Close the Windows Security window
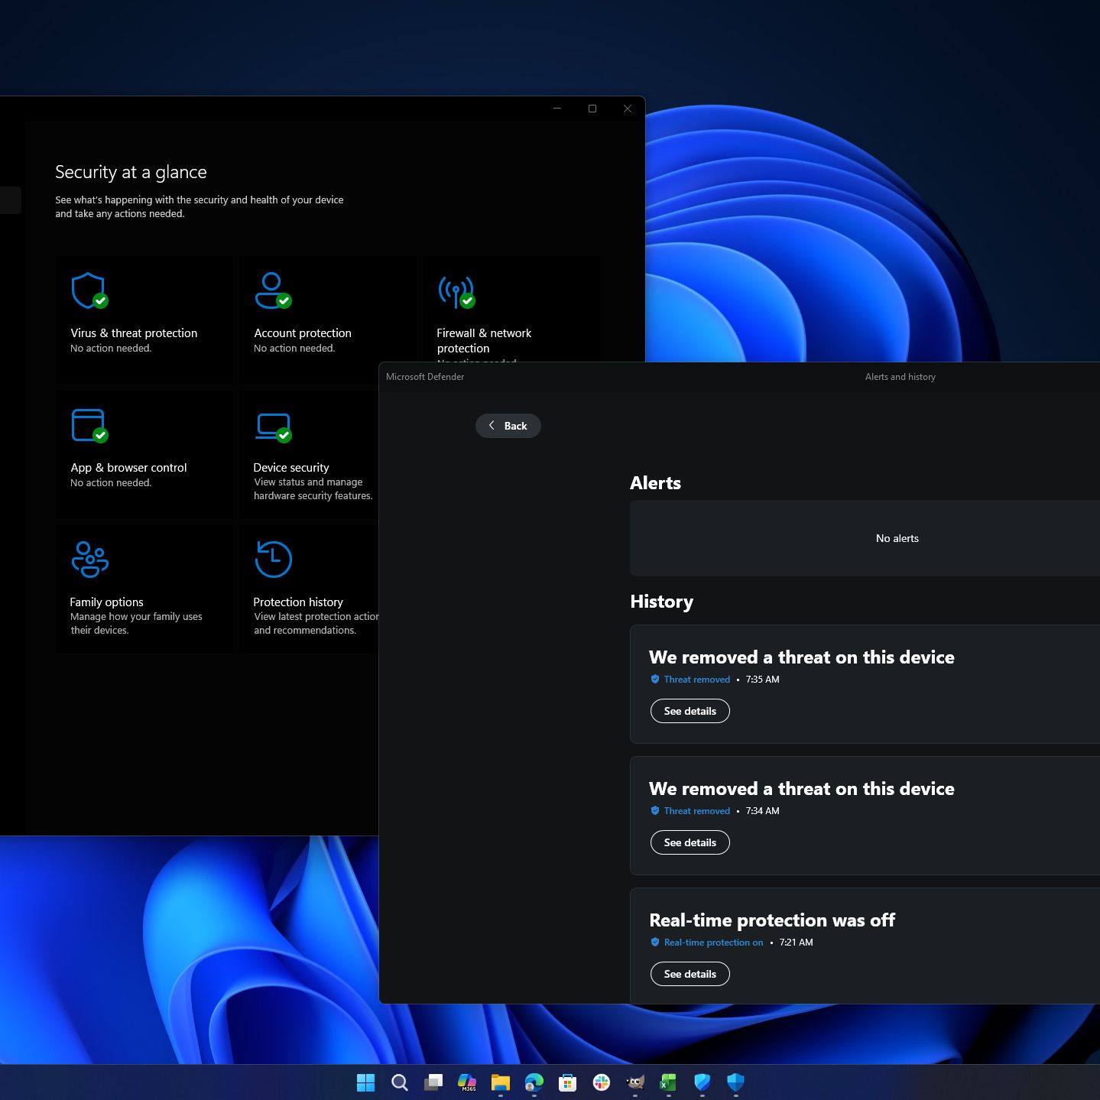1100x1100 pixels. coord(628,109)
